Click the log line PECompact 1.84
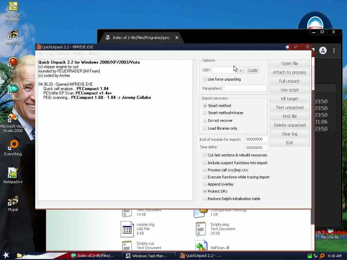Viewport: 347px width, 260px height. (76, 89)
